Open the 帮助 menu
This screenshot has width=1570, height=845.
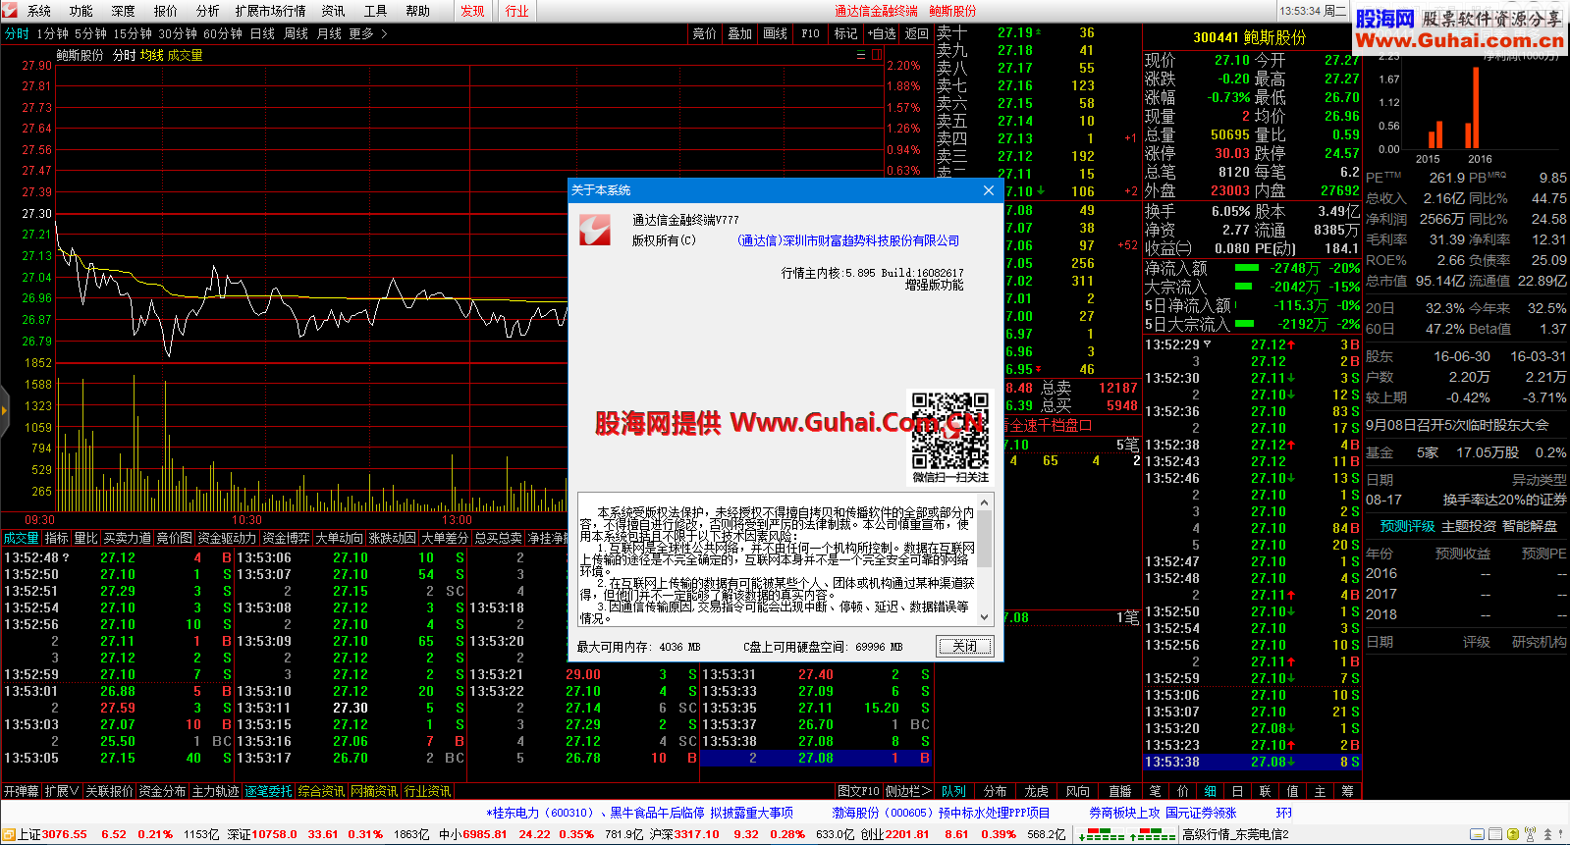click(418, 11)
